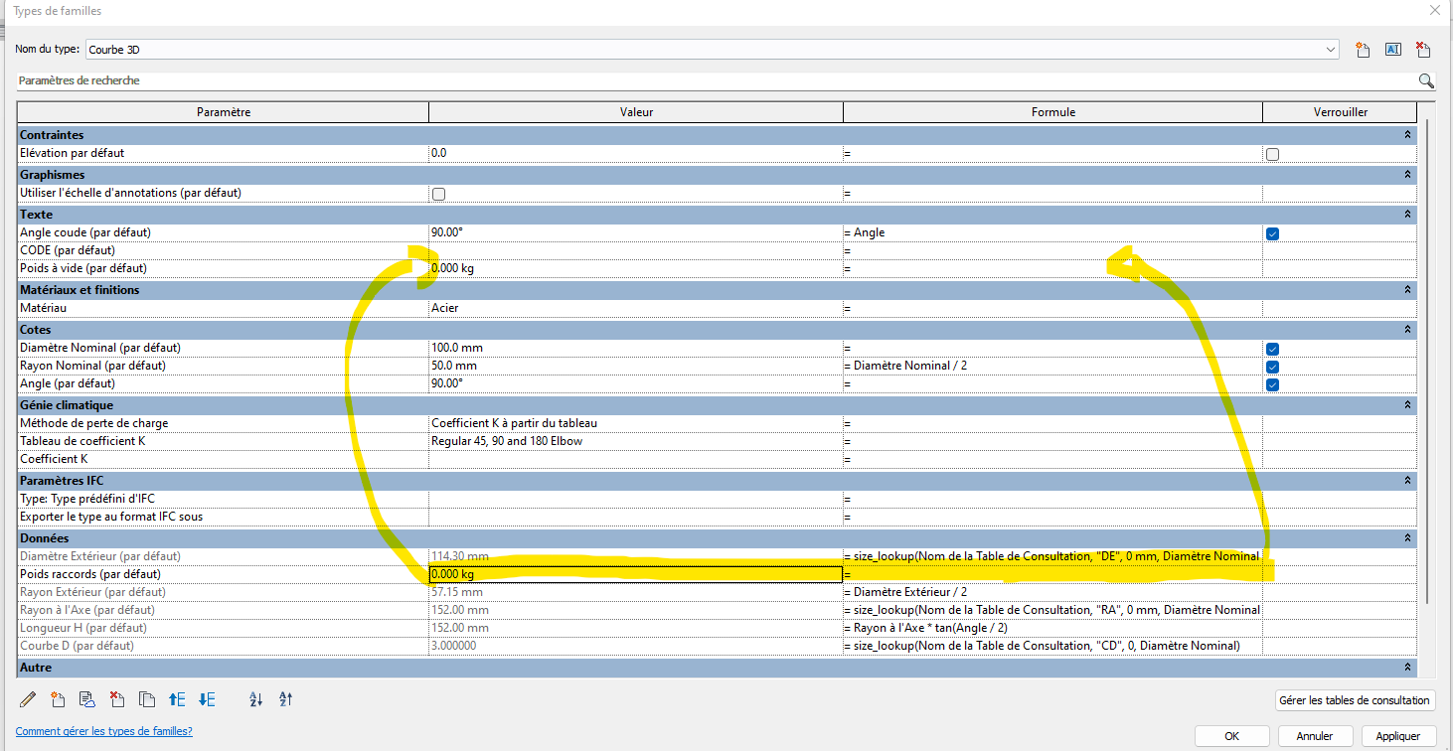Delete the selected parameter using the red X icon
Screen dimensions: 1453x751
click(x=117, y=699)
